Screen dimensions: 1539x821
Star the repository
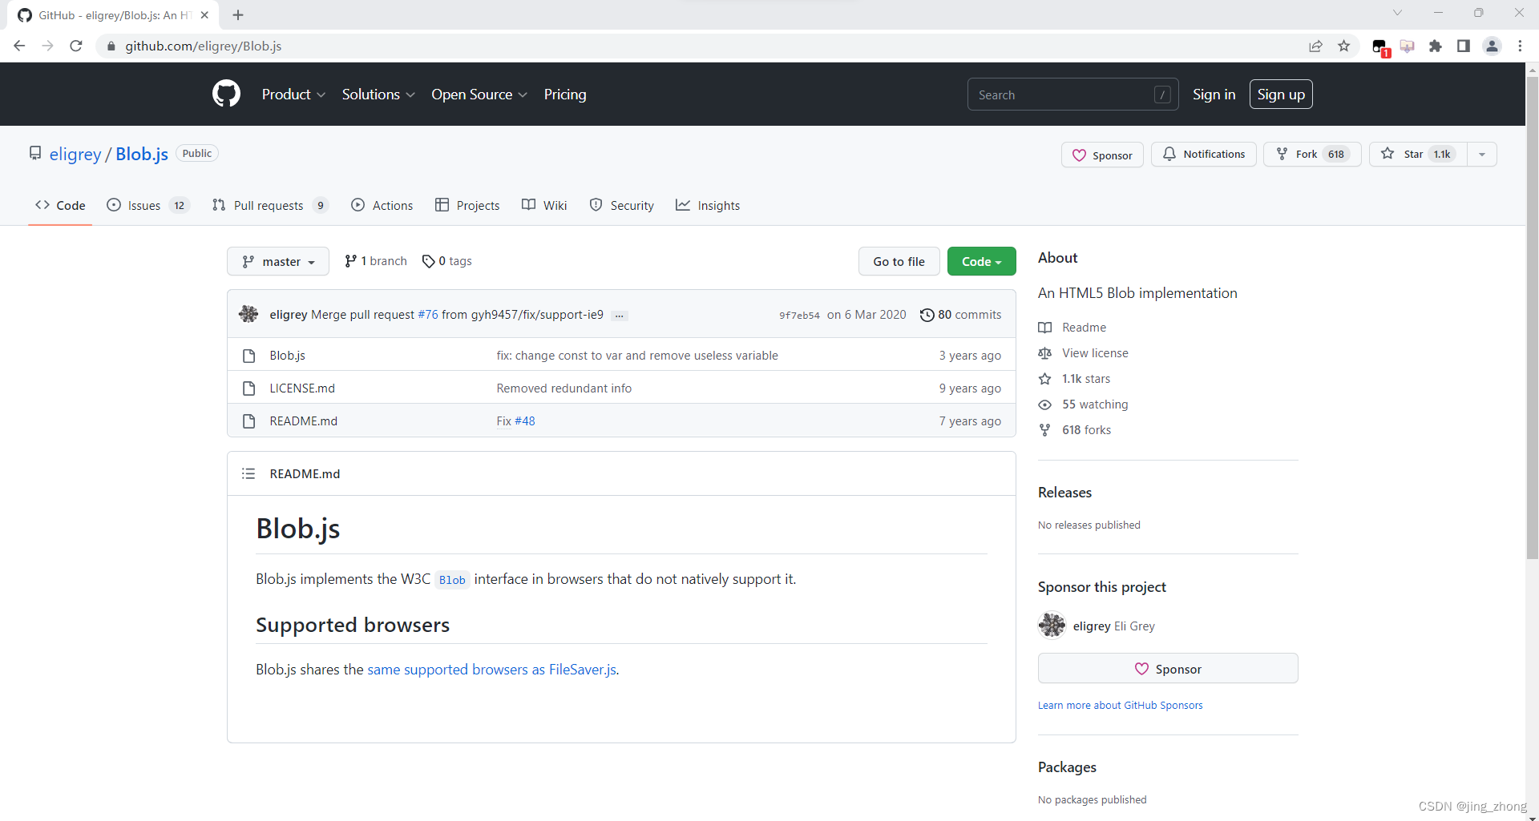pyautogui.click(x=1418, y=154)
